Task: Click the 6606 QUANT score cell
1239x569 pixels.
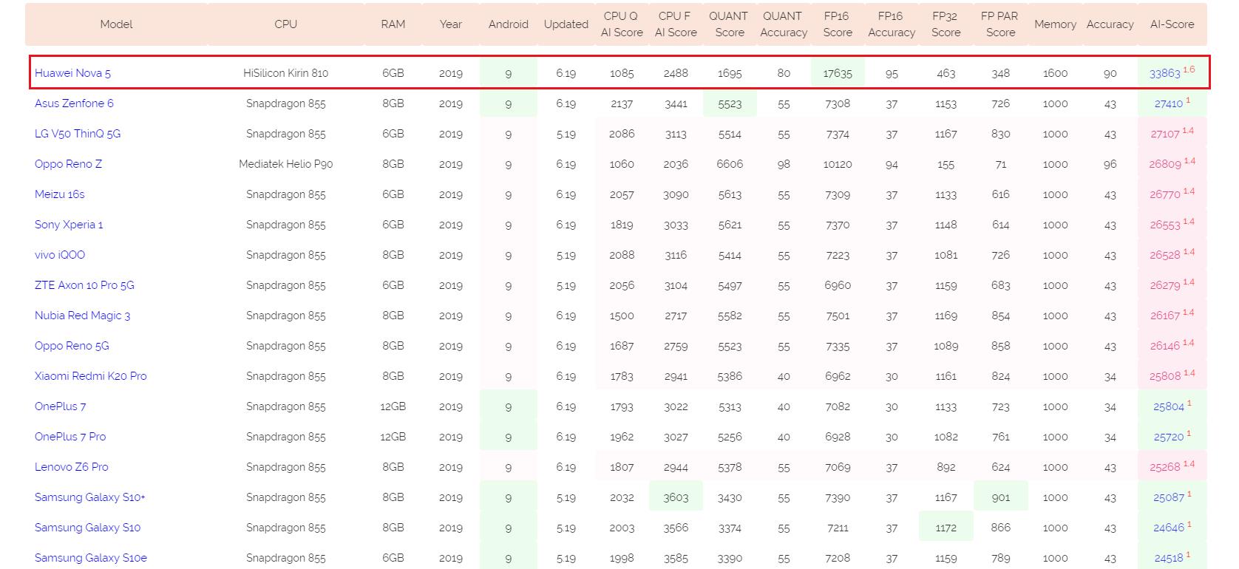Action: (x=729, y=164)
